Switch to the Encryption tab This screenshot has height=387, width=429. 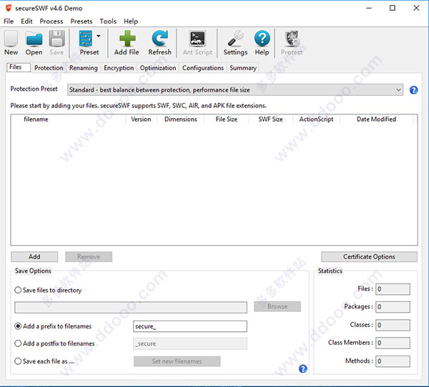[119, 68]
